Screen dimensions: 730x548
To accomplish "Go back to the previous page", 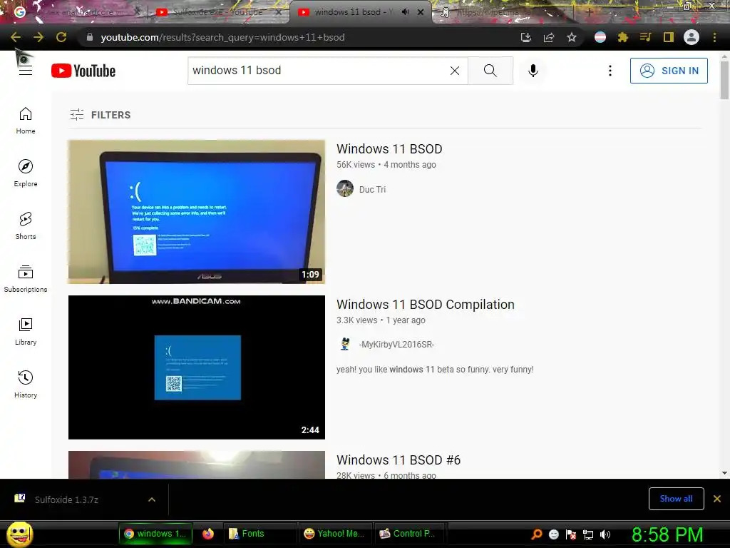I will [x=16, y=37].
